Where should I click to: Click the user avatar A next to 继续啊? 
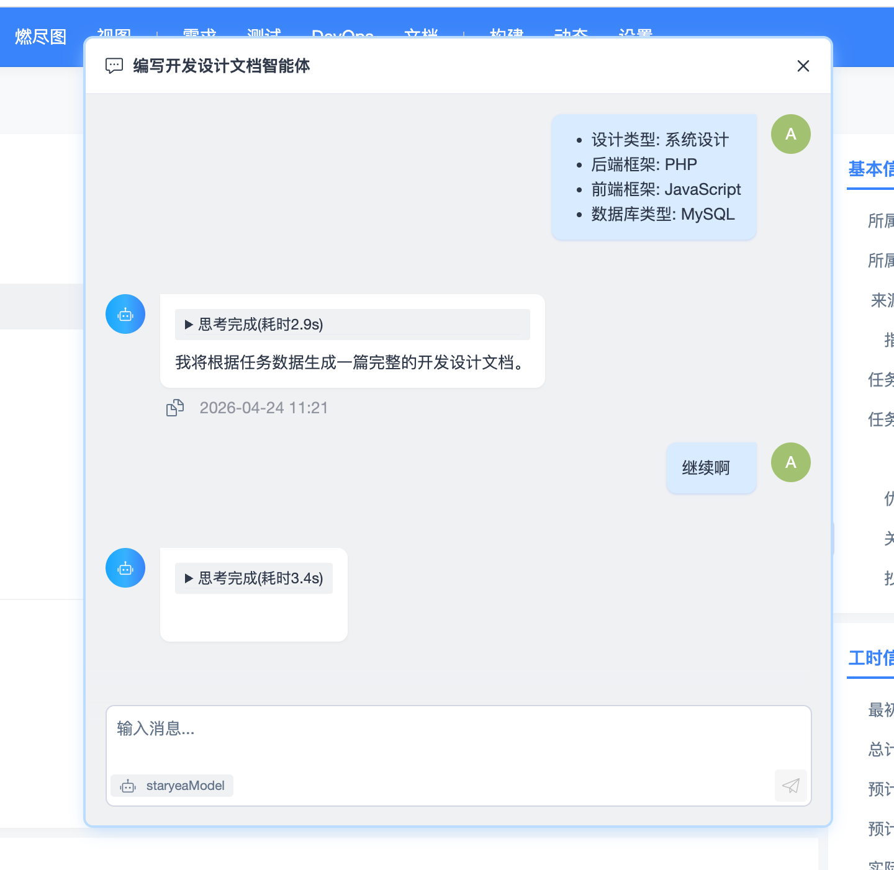(791, 462)
